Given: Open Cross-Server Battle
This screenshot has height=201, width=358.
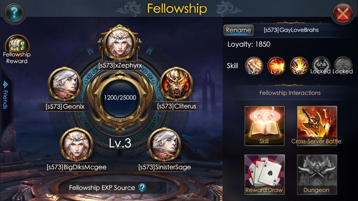Looking at the screenshot, I should point(317,126).
